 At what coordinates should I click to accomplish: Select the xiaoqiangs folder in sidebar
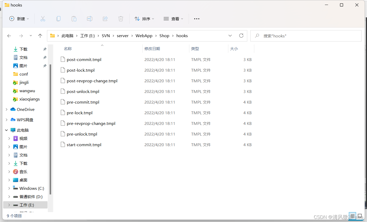click(x=30, y=99)
